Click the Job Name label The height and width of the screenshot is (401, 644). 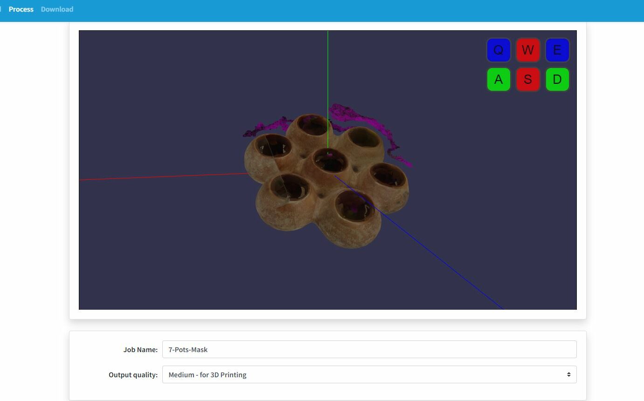pos(140,350)
